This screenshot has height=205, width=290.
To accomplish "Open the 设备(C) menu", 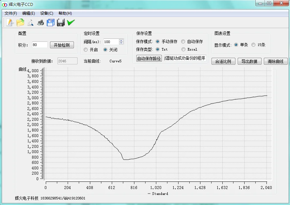I will click(46, 13).
